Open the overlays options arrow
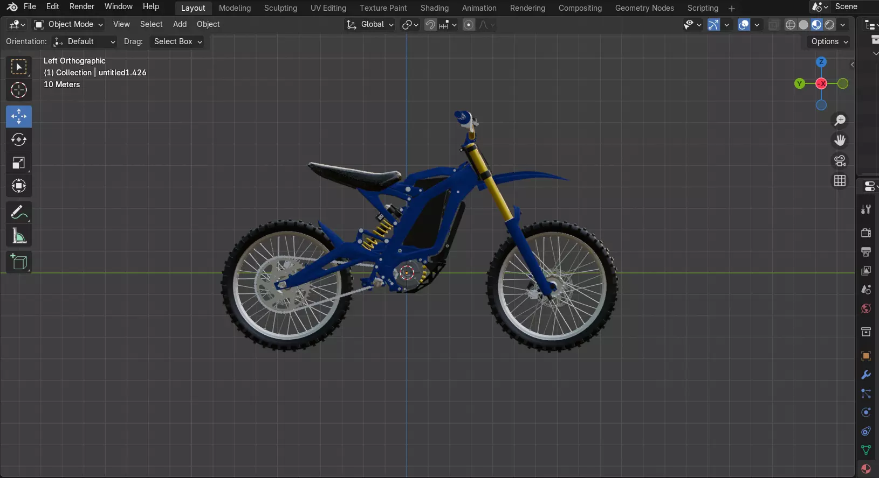Image resolution: width=879 pixels, height=478 pixels. (757, 25)
